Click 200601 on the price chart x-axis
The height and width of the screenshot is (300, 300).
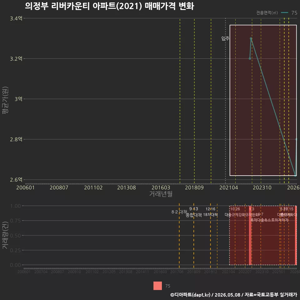click(25, 187)
